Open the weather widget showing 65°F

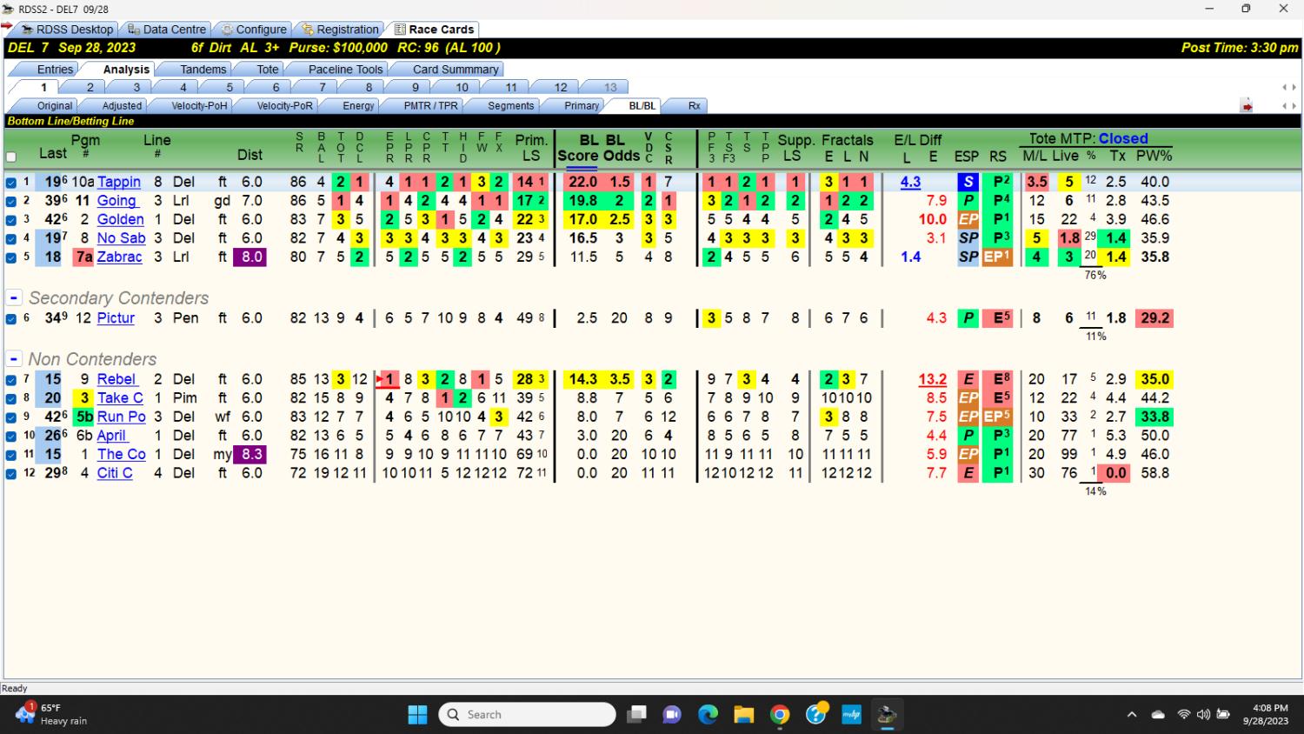click(x=52, y=714)
